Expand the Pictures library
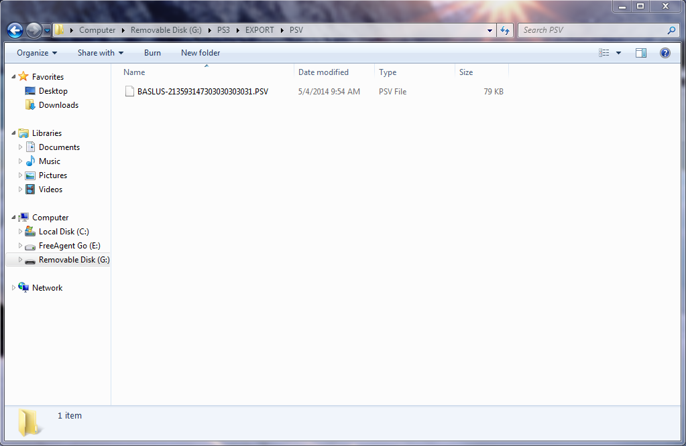This screenshot has width=686, height=446. click(x=20, y=175)
